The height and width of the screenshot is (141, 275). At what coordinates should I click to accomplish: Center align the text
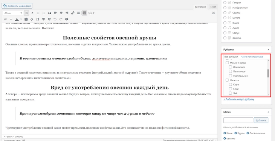coord(61,13)
